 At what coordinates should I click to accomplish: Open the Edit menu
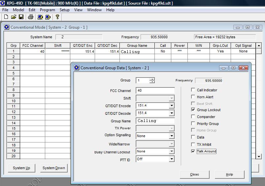32,10
